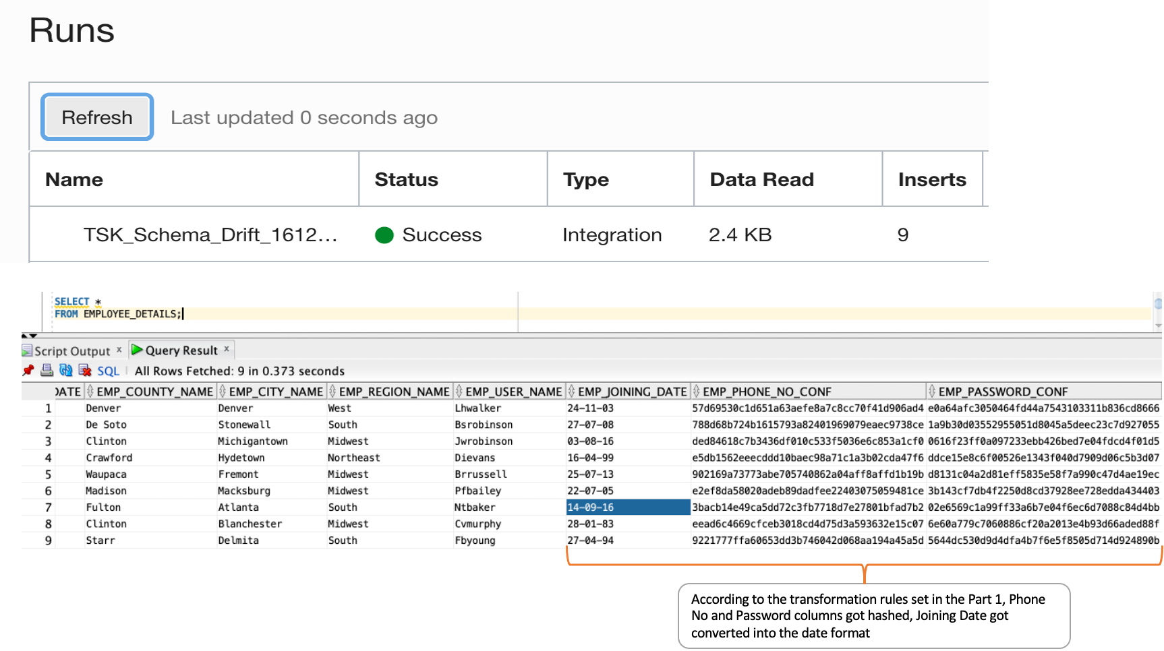Switch to the Script Output tab

tap(71, 351)
